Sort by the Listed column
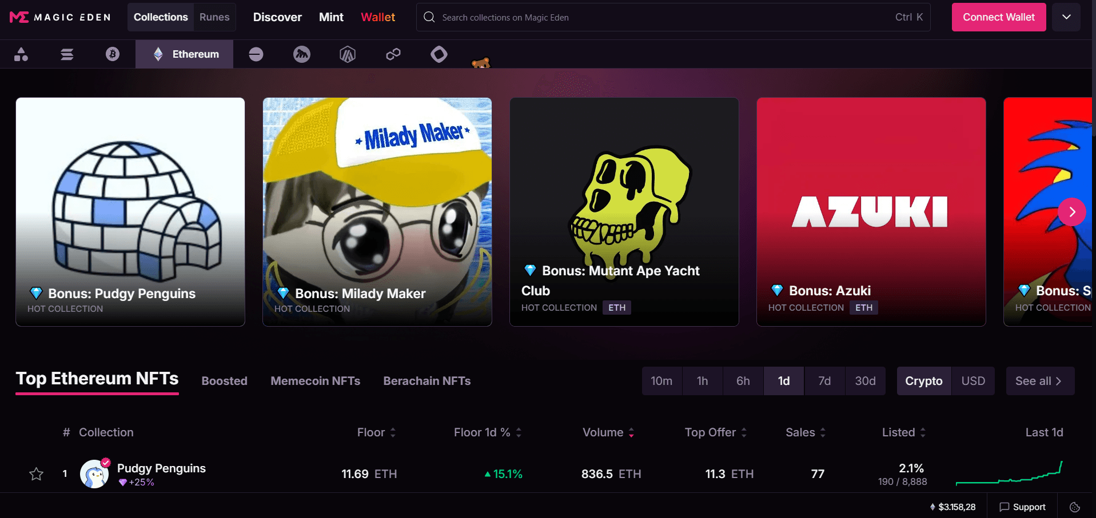Screen dimensions: 1096x518 pos(904,432)
